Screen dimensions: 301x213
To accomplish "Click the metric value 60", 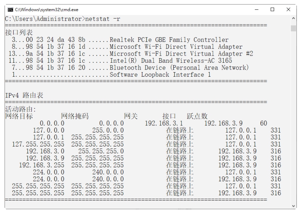I will click(264, 123).
